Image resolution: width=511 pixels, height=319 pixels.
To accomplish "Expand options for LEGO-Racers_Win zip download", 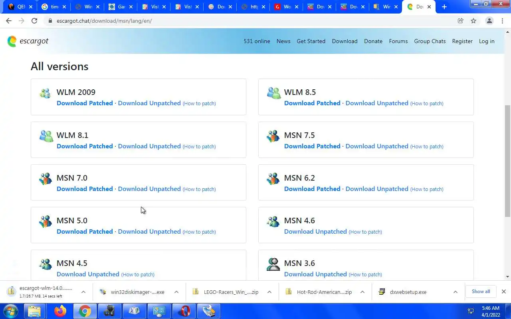I will click(269, 292).
